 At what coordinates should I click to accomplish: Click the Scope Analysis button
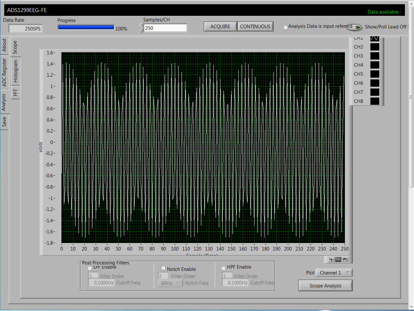[x=325, y=286]
